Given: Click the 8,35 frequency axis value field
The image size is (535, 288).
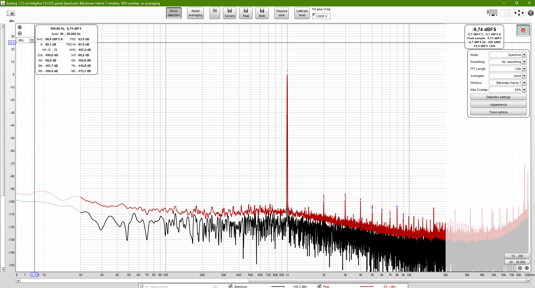Looking at the screenshot, I should 34,275.
